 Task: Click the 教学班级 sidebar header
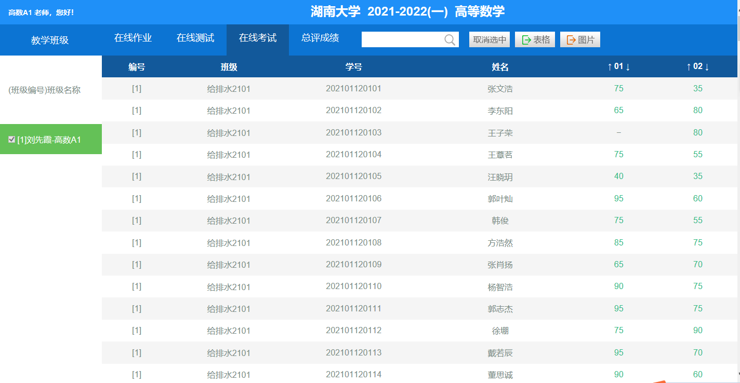50,40
